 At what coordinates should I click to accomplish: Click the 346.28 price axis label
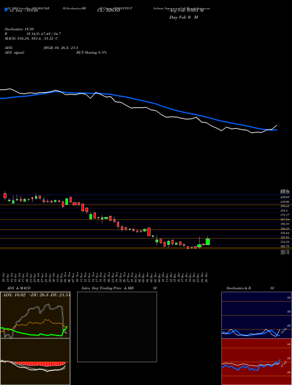(x=284, y=229)
